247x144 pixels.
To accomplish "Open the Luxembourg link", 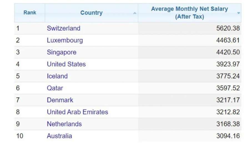I will 65,40.
